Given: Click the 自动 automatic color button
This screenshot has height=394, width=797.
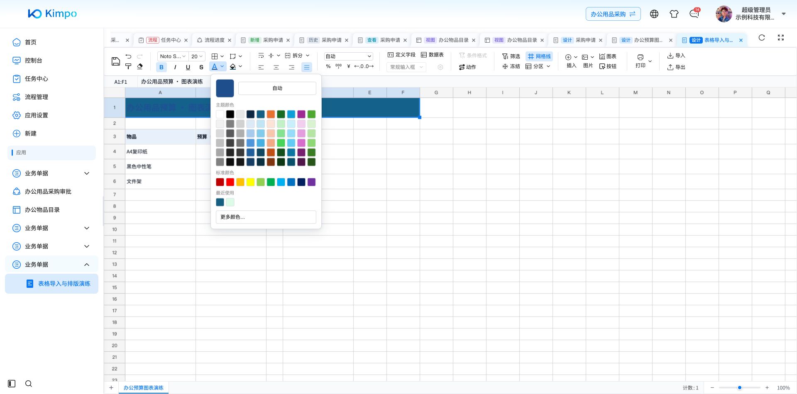Looking at the screenshot, I should click(277, 88).
